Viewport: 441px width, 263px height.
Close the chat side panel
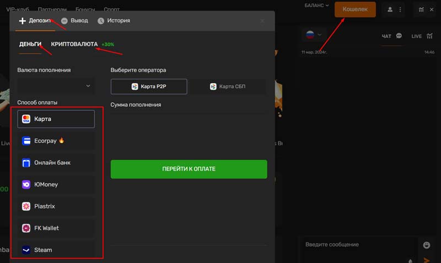[432, 9]
